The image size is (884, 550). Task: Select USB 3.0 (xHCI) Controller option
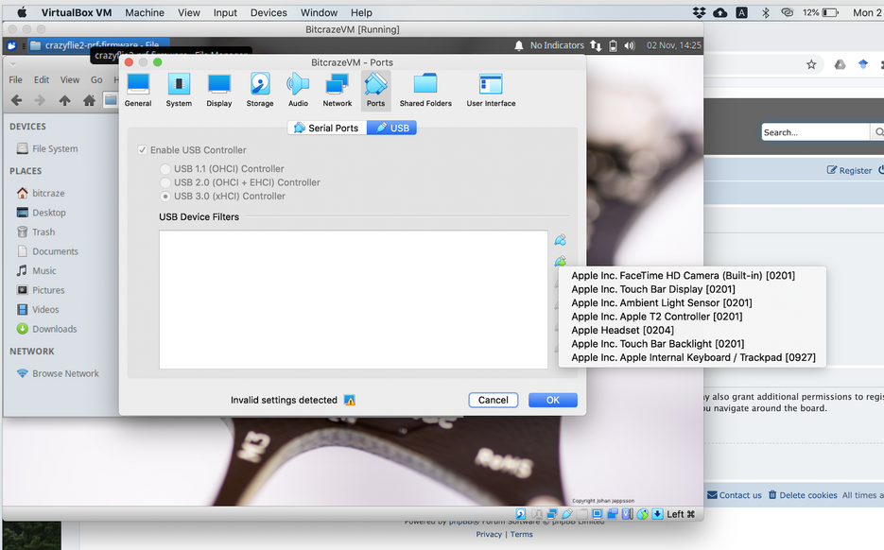165,197
